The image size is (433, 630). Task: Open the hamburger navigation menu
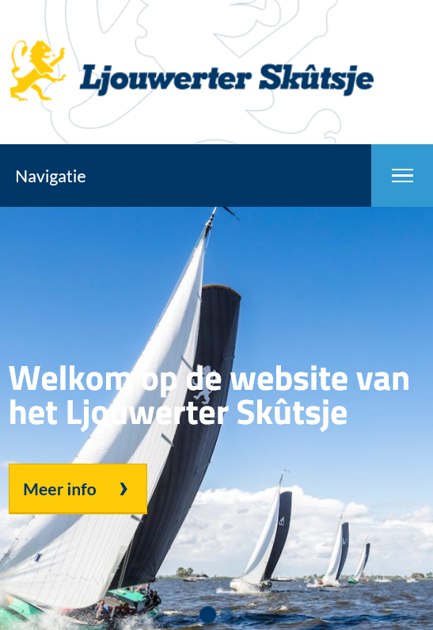(402, 176)
